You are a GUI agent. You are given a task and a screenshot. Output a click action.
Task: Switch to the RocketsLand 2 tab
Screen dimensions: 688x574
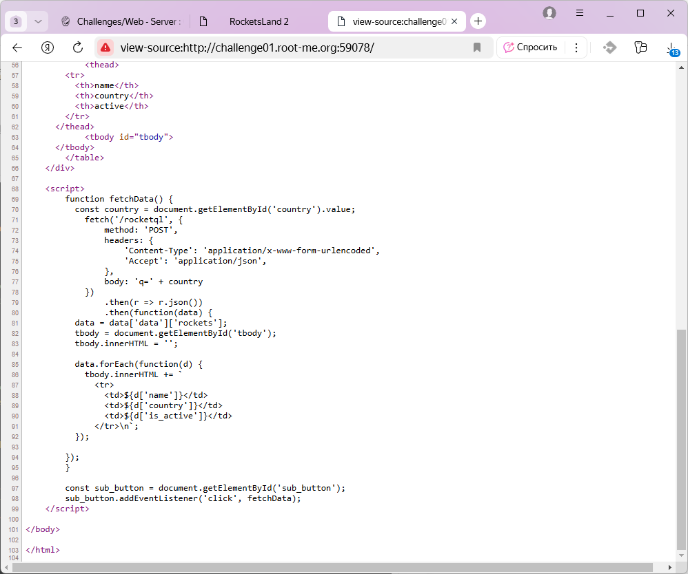259,21
